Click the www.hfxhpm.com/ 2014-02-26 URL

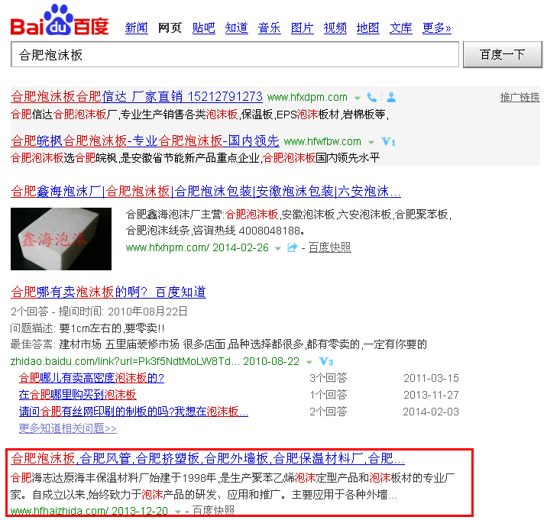coord(197,247)
